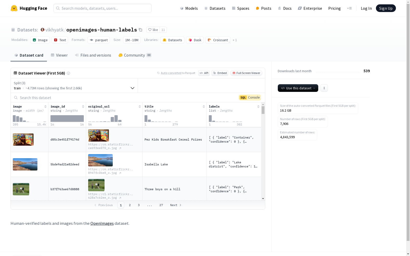Screen dimensions: 410x256
Task: Go to page 3 of viewer
Action: 139,205
